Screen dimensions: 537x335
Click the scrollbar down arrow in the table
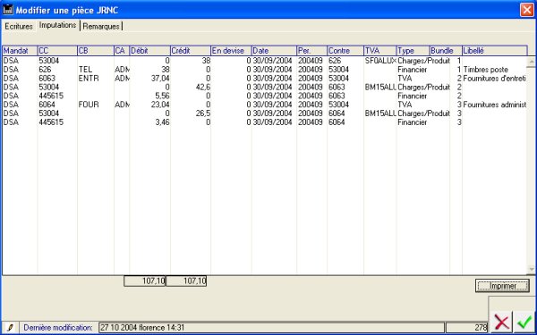(532, 270)
